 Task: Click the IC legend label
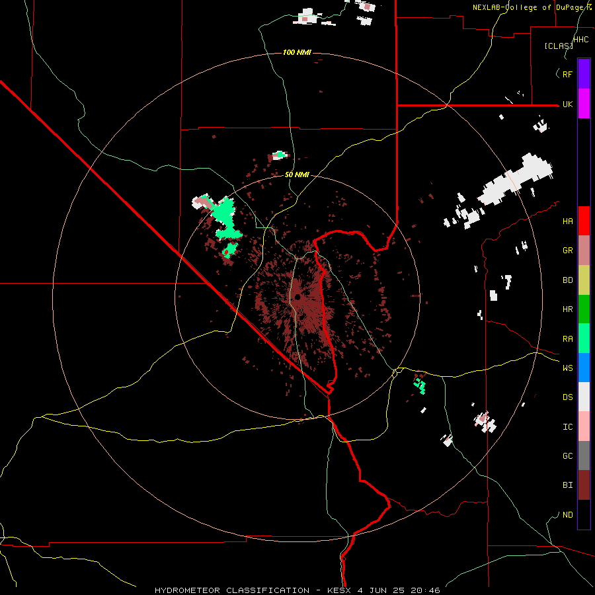coord(567,426)
